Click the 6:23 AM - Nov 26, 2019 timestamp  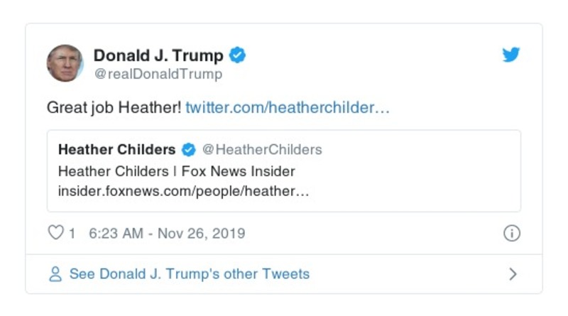click(167, 234)
